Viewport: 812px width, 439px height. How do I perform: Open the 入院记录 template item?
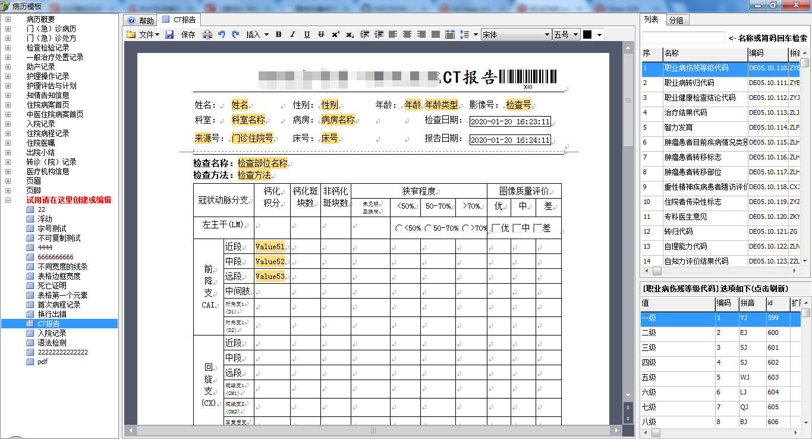(52, 333)
